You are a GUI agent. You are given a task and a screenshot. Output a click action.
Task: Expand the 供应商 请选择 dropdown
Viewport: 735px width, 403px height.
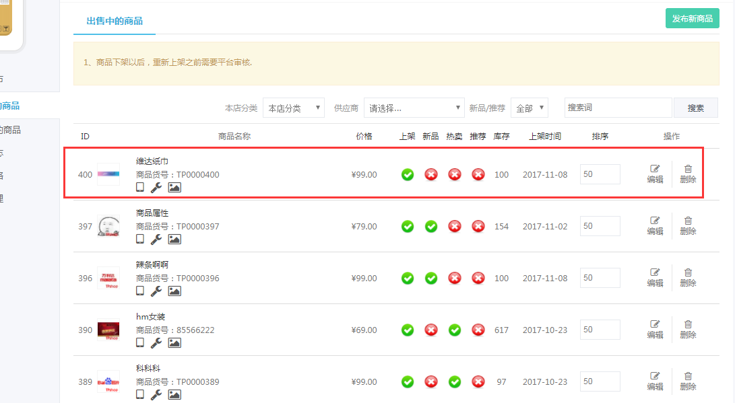pos(414,108)
